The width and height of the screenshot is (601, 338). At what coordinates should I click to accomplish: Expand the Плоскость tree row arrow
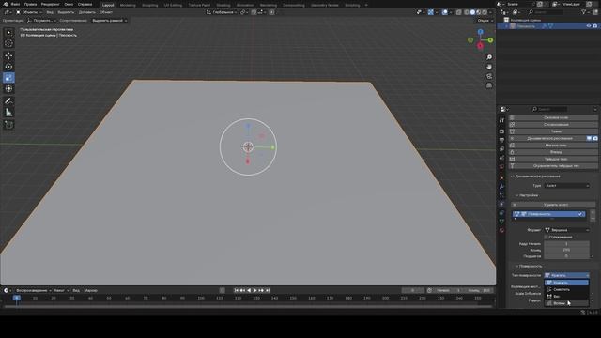coord(506,26)
